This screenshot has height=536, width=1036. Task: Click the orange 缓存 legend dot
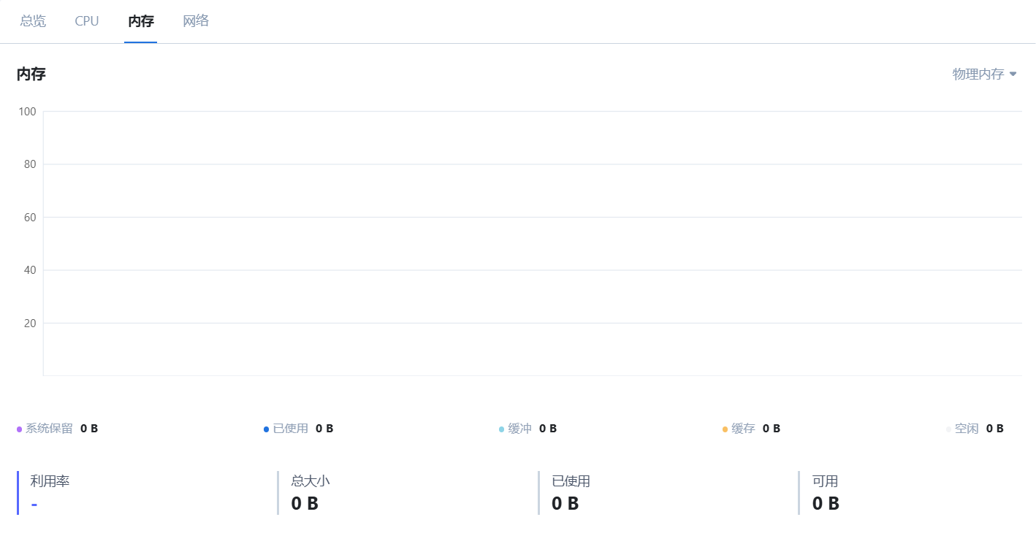(x=725, y=429)
